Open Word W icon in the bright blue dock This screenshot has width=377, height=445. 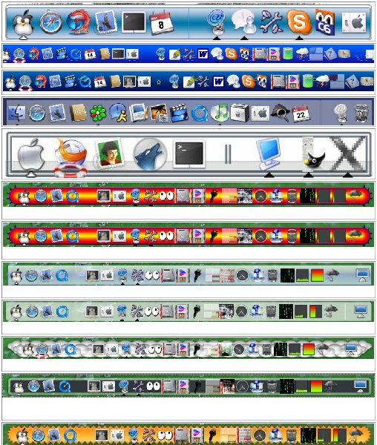(203, 53)
